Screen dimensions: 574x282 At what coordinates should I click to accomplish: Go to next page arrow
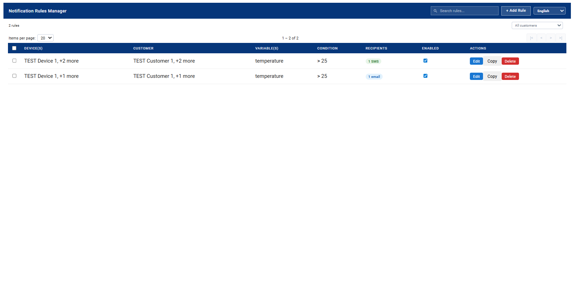click(551, 38)
